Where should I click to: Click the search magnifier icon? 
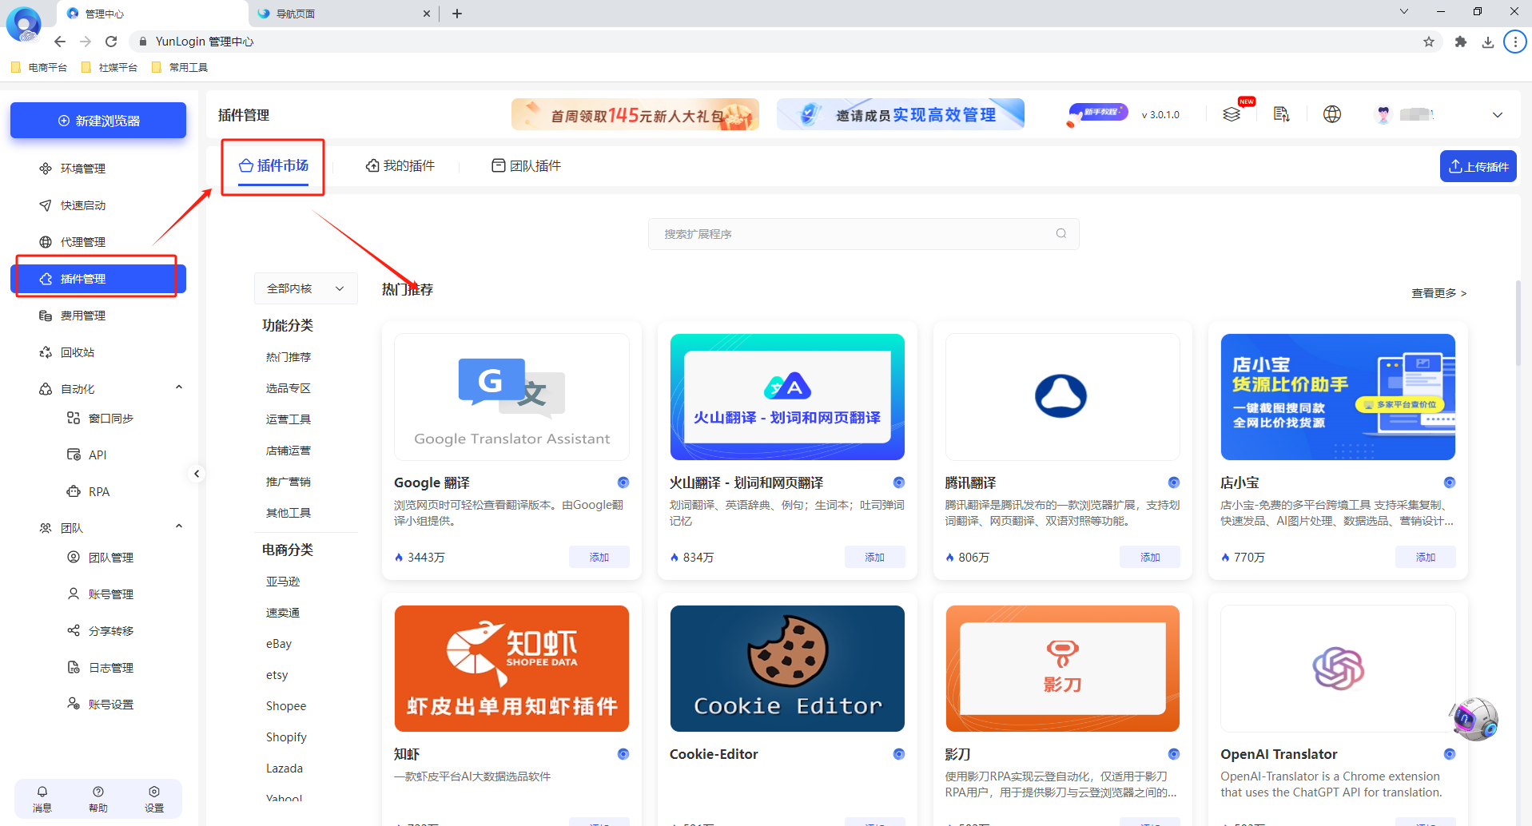(x=1061, y=234)
